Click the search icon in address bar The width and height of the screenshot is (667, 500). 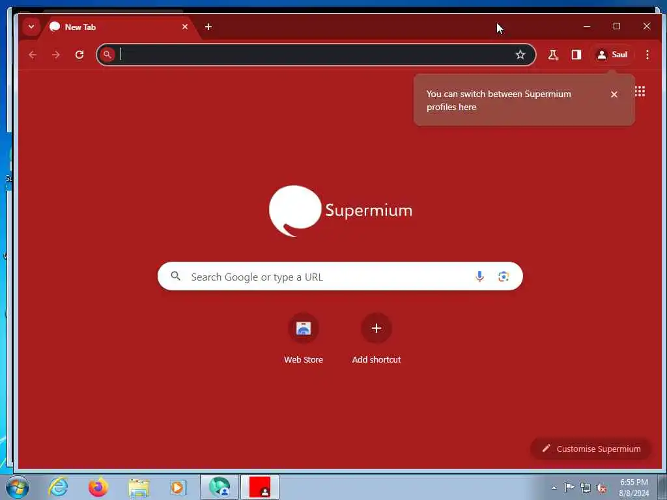(107, 55)
